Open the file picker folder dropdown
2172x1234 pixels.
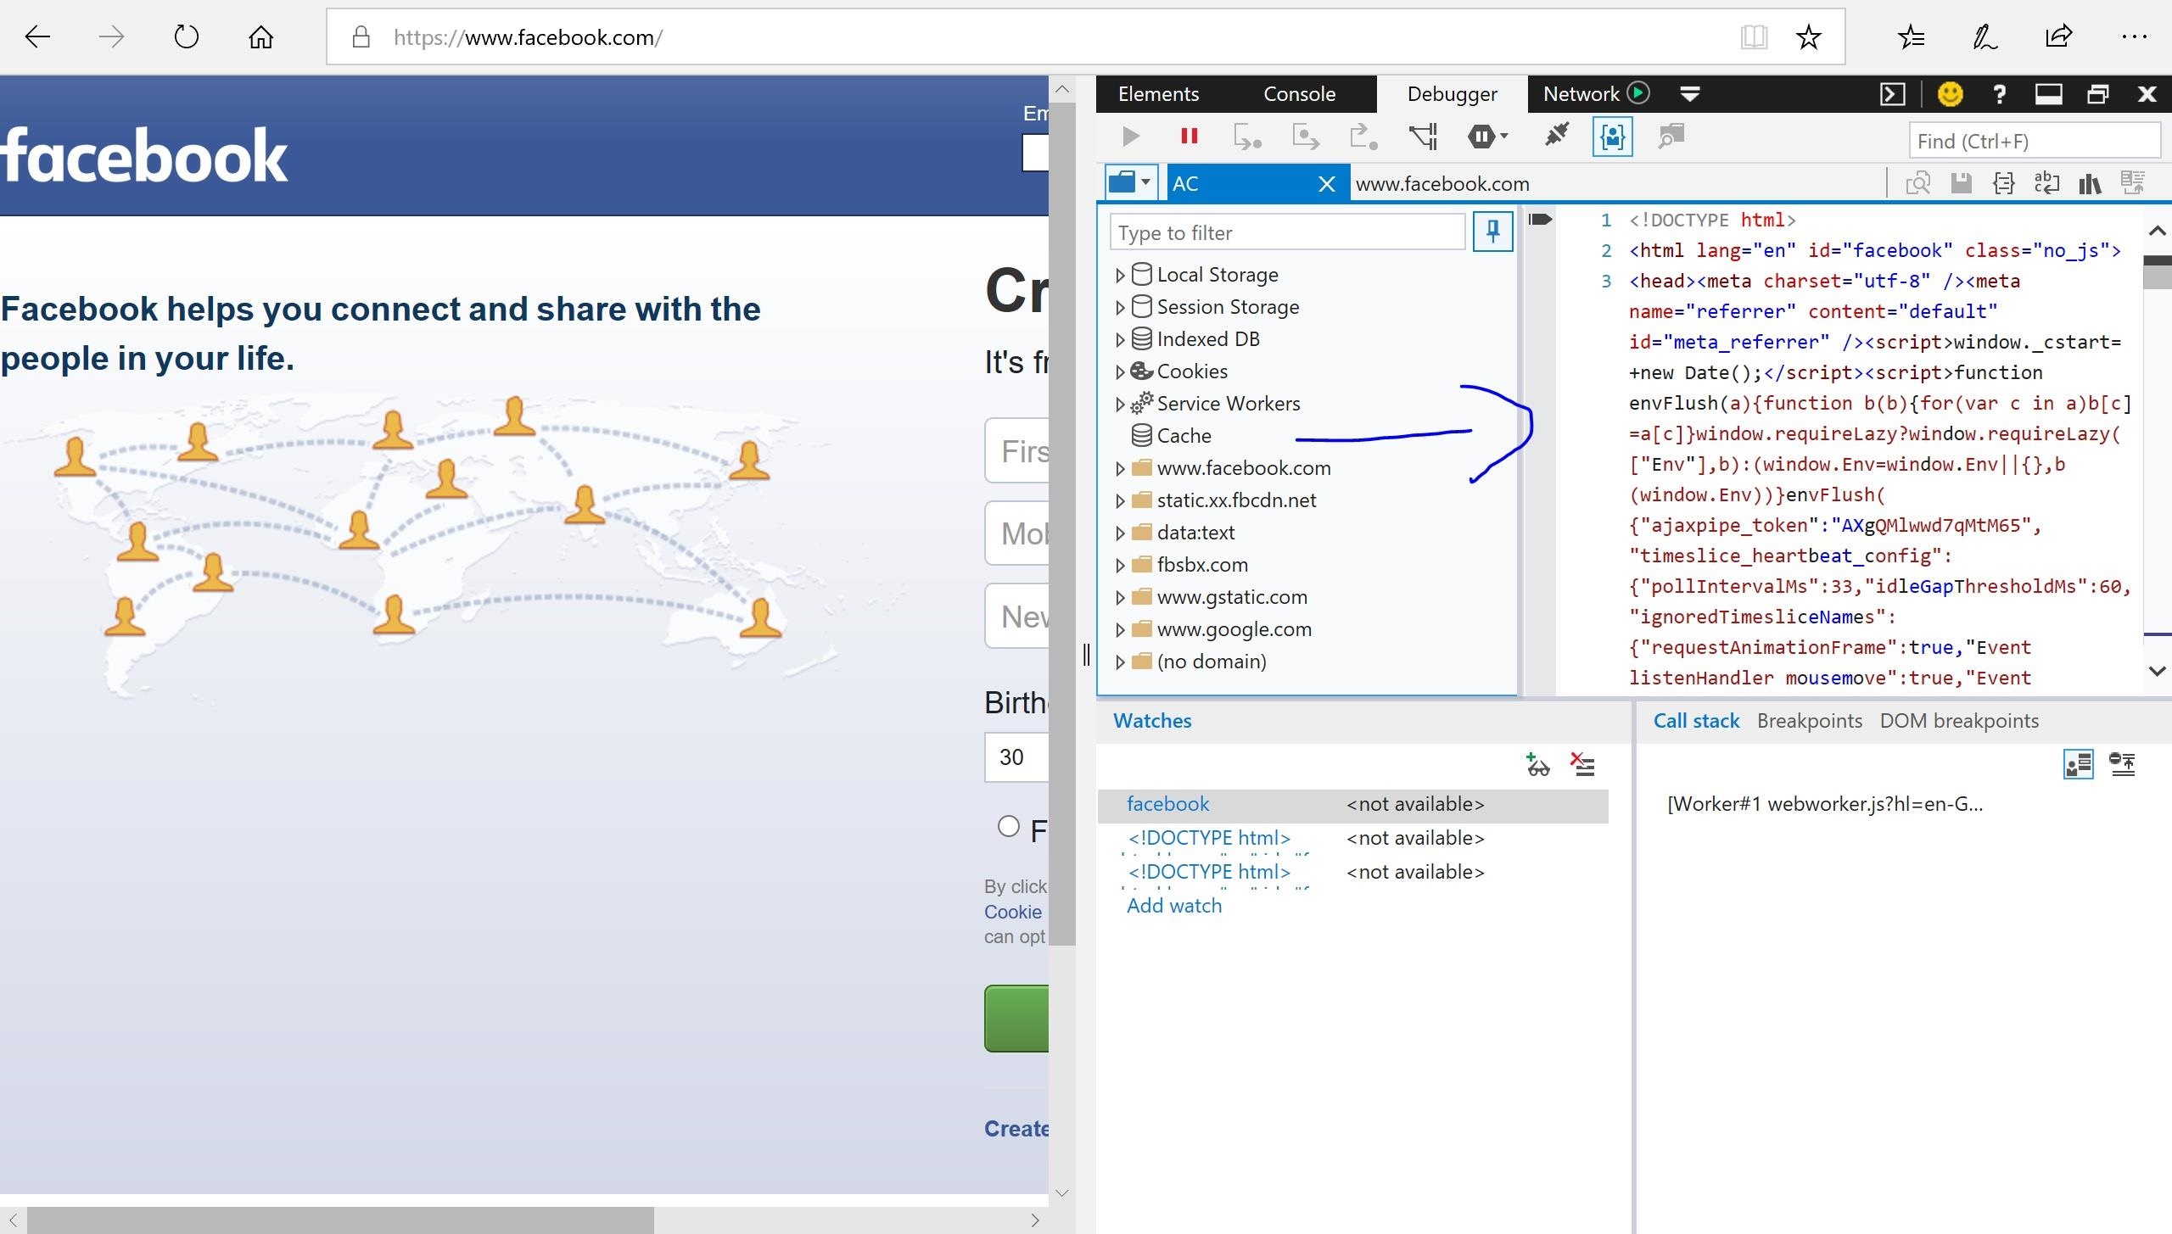click(1131, 183)
